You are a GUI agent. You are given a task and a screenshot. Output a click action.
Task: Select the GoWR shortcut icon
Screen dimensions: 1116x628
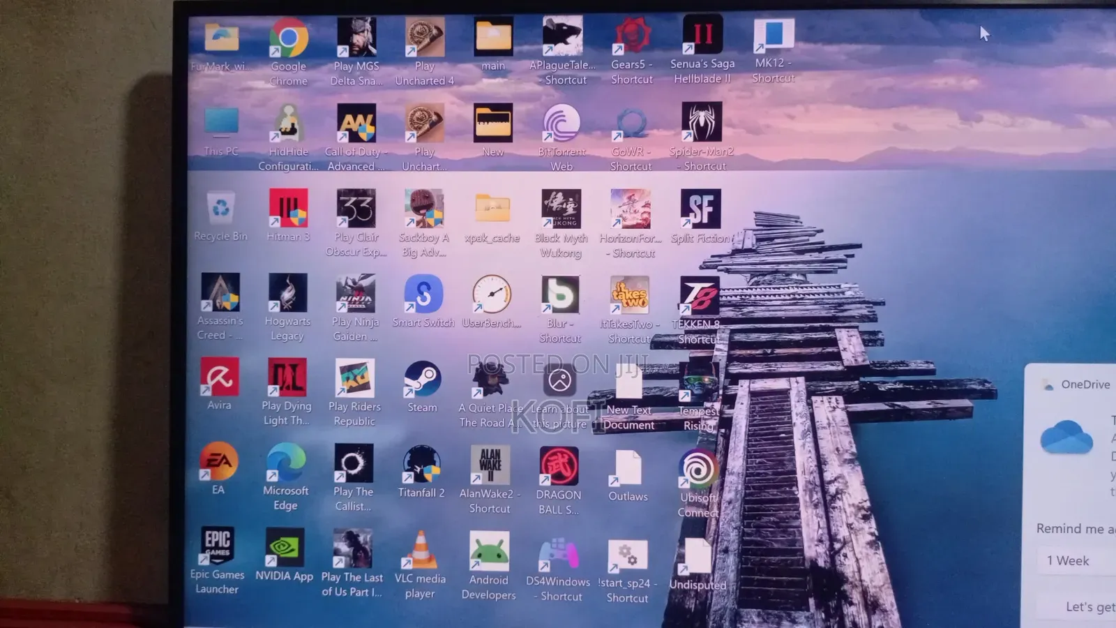click(x=631, y=123)
